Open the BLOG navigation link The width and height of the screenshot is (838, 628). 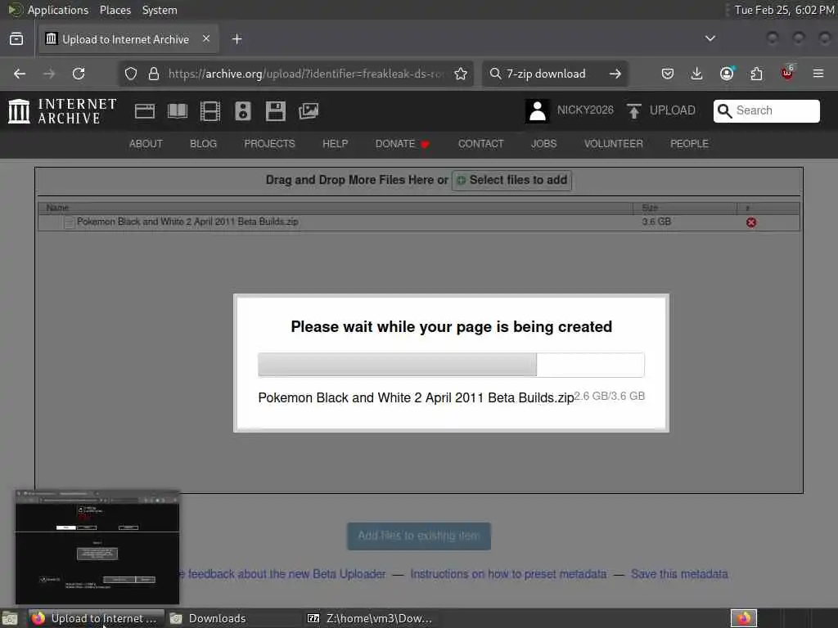[203, 144]
